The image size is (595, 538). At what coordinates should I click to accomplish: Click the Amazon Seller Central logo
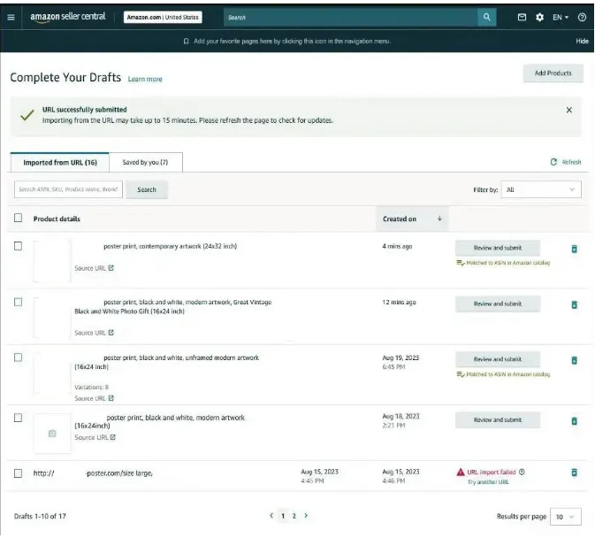click(x=68, y=17)
